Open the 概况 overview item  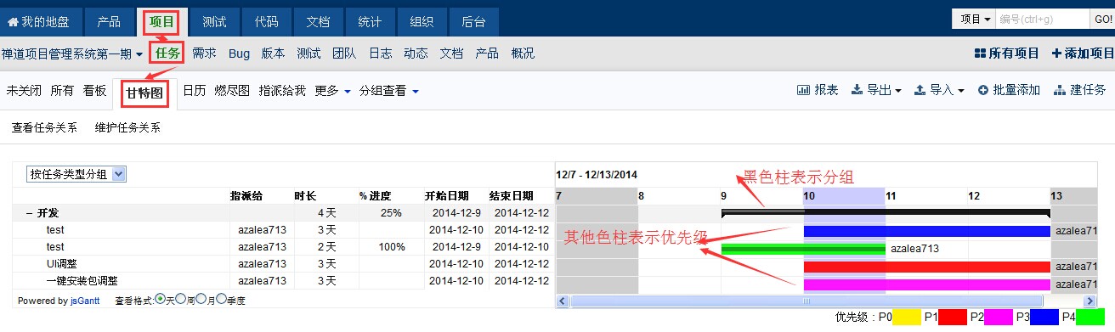(523, 53)
